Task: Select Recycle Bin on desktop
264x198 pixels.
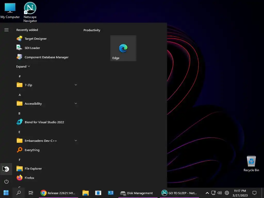Action: [x=251, y=164]
